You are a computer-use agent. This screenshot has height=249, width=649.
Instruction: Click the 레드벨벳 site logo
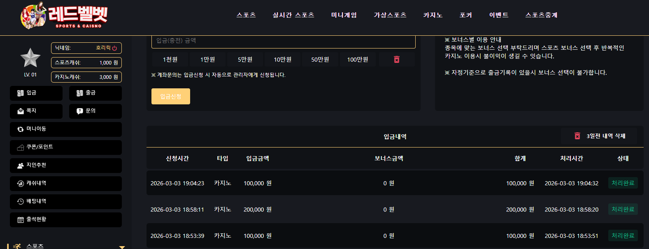(64, 16)
